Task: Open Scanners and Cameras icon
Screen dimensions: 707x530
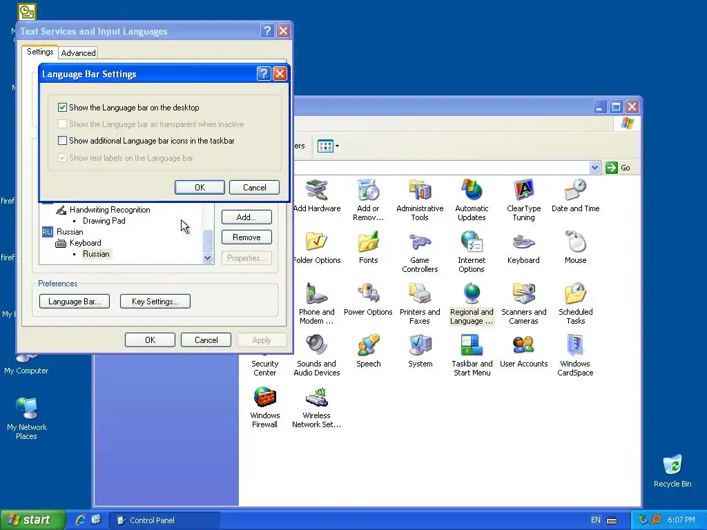Action: (x=523, y=304)
